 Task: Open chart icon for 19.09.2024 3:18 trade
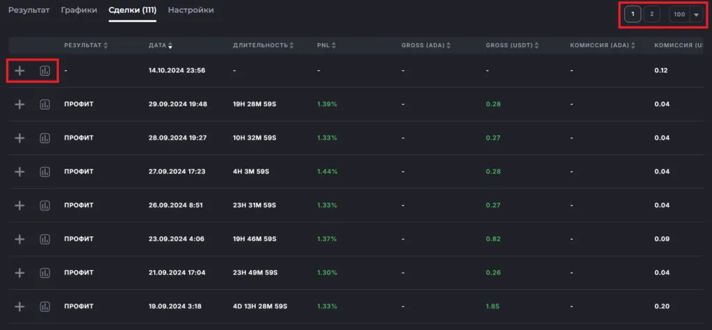pyautogui.click(x=45, y=306)
